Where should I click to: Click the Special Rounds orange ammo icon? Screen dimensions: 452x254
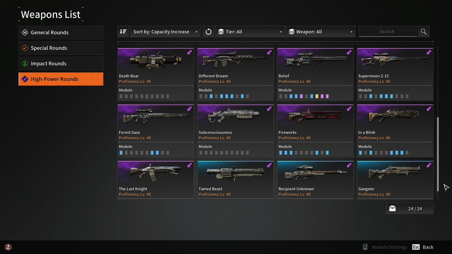click(x=25, y=48)
